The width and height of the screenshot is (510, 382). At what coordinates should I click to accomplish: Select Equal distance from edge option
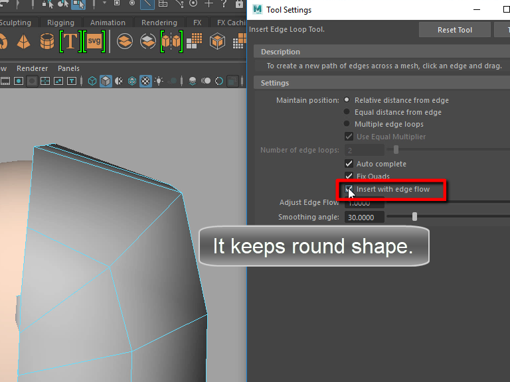click(x=347, y=112)
